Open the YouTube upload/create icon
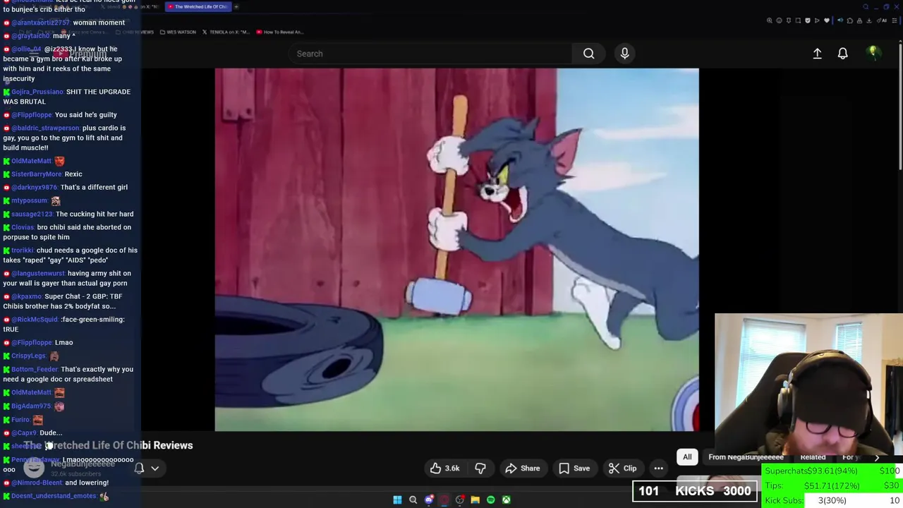Screen dimensions: 903x508 817,54
